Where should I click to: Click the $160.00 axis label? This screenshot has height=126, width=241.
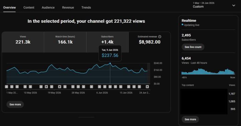click(x=158, y=70)
